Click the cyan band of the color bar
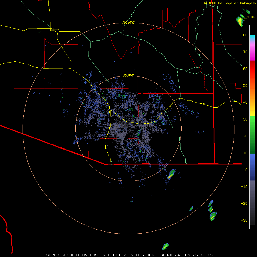The width and height of the screenshot is (257, 257). (252, 37)
